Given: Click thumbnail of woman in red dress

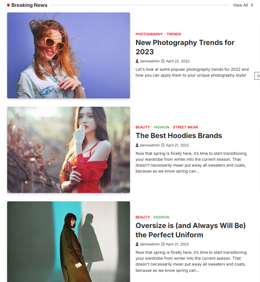Looking at the screenshot, I should (x=69, y=150).
